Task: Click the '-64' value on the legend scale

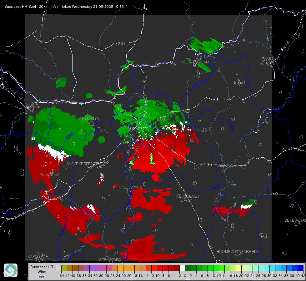Action: coord(61,276)
